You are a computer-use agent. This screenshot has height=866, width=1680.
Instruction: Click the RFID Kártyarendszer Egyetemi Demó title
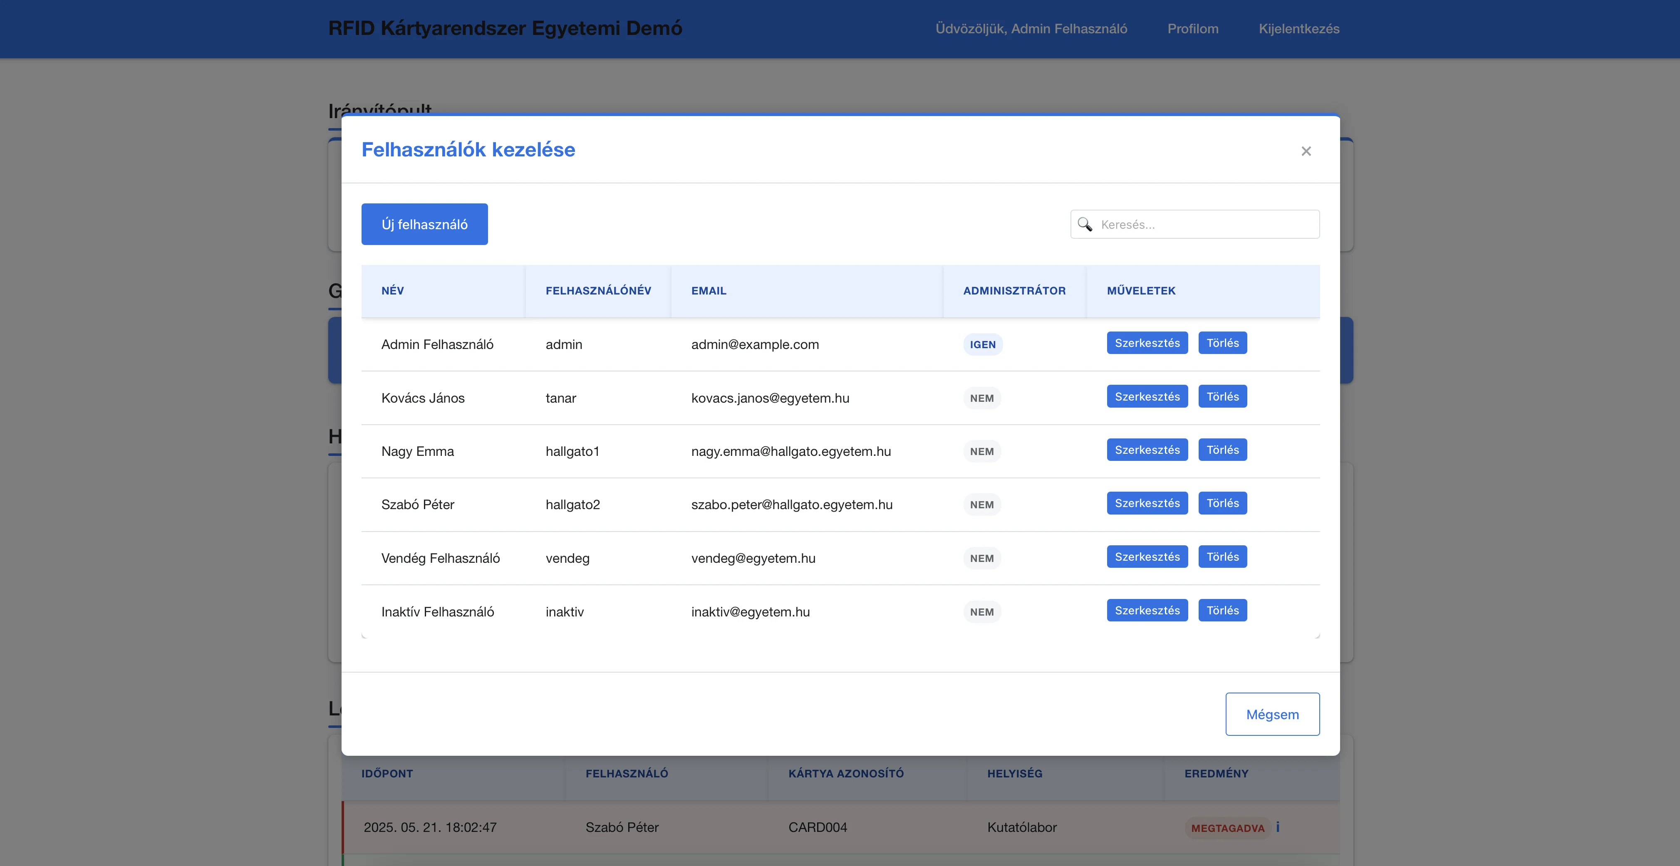(x=505, y=28)
